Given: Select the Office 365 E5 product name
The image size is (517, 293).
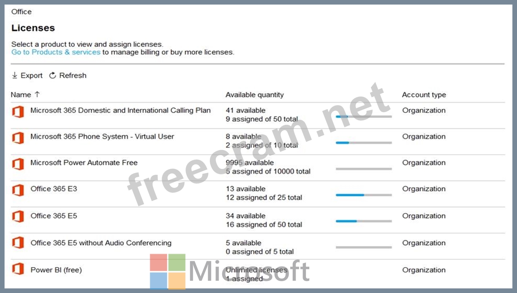Looking at the screenshot, I should coord(54,216).
